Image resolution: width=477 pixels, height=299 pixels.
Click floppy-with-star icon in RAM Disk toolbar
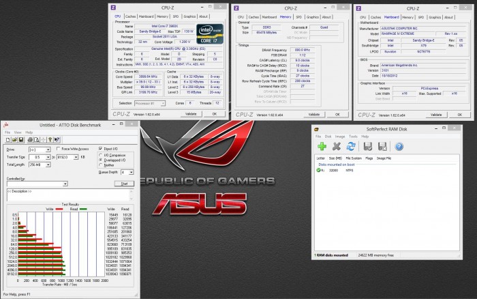click(x=382, y=147)
